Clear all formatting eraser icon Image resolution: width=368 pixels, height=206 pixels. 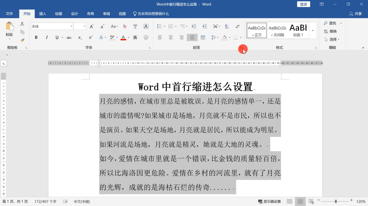point(125,26)
